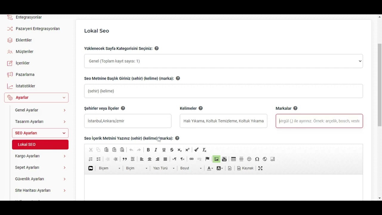Open the Kaynak source view
The width and height of the screenshot is (382, 215).
(x=245, y=168)
